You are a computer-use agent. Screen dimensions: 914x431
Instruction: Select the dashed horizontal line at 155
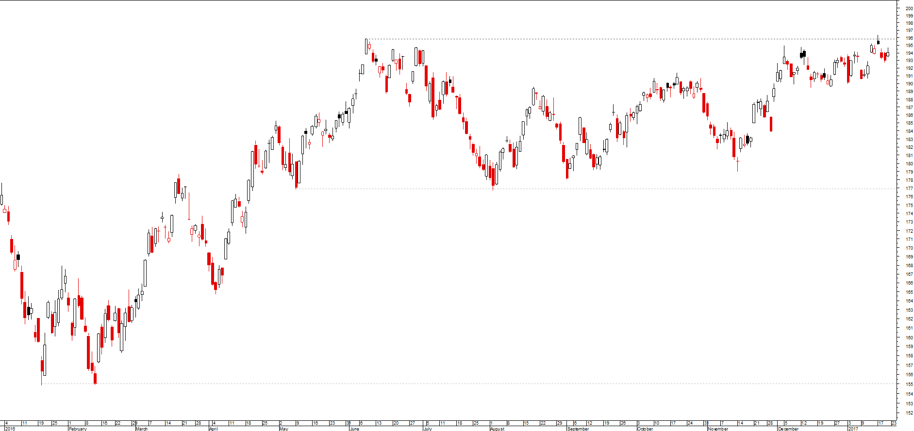469,383
